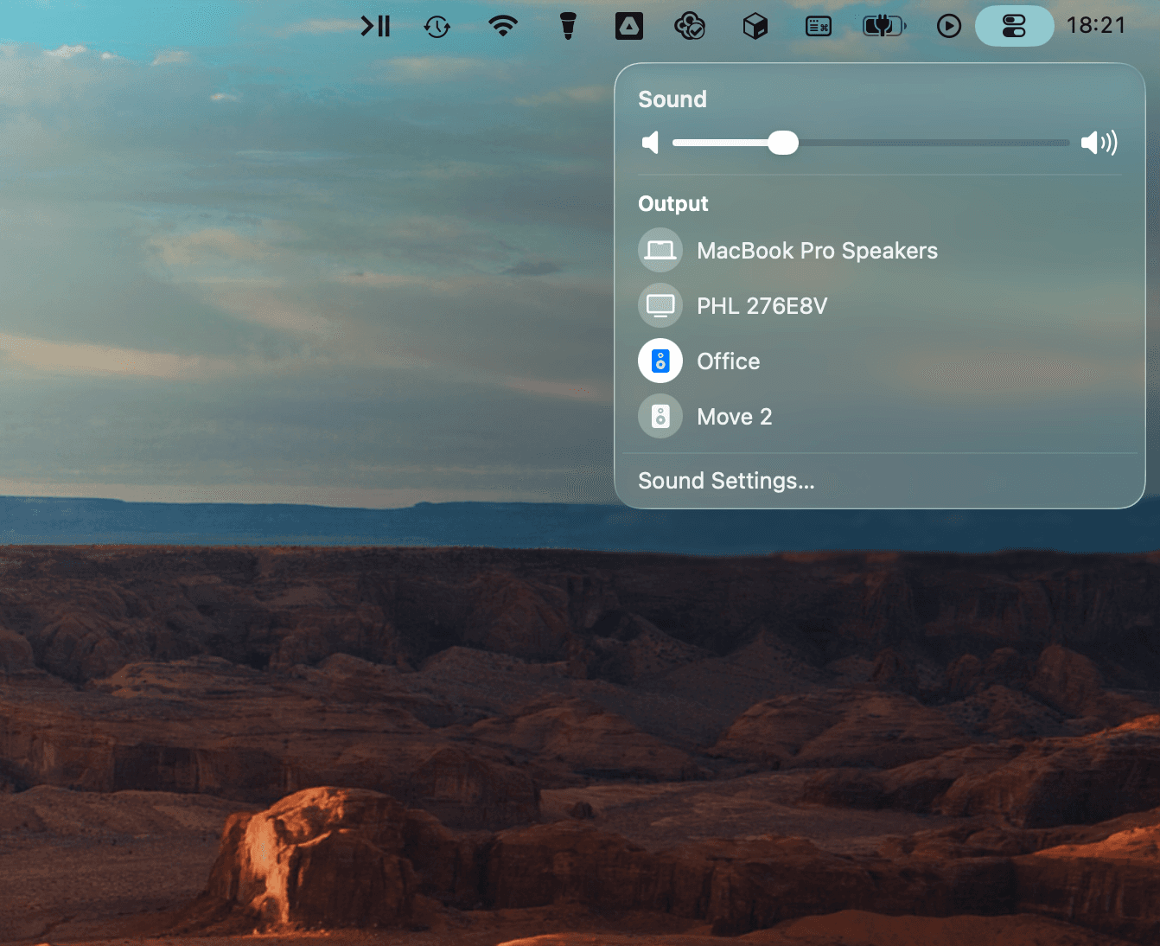Viewport: 1160px width, 946px height.
Task: Choose PHL 276E8V as output
Action: (762, 306)
